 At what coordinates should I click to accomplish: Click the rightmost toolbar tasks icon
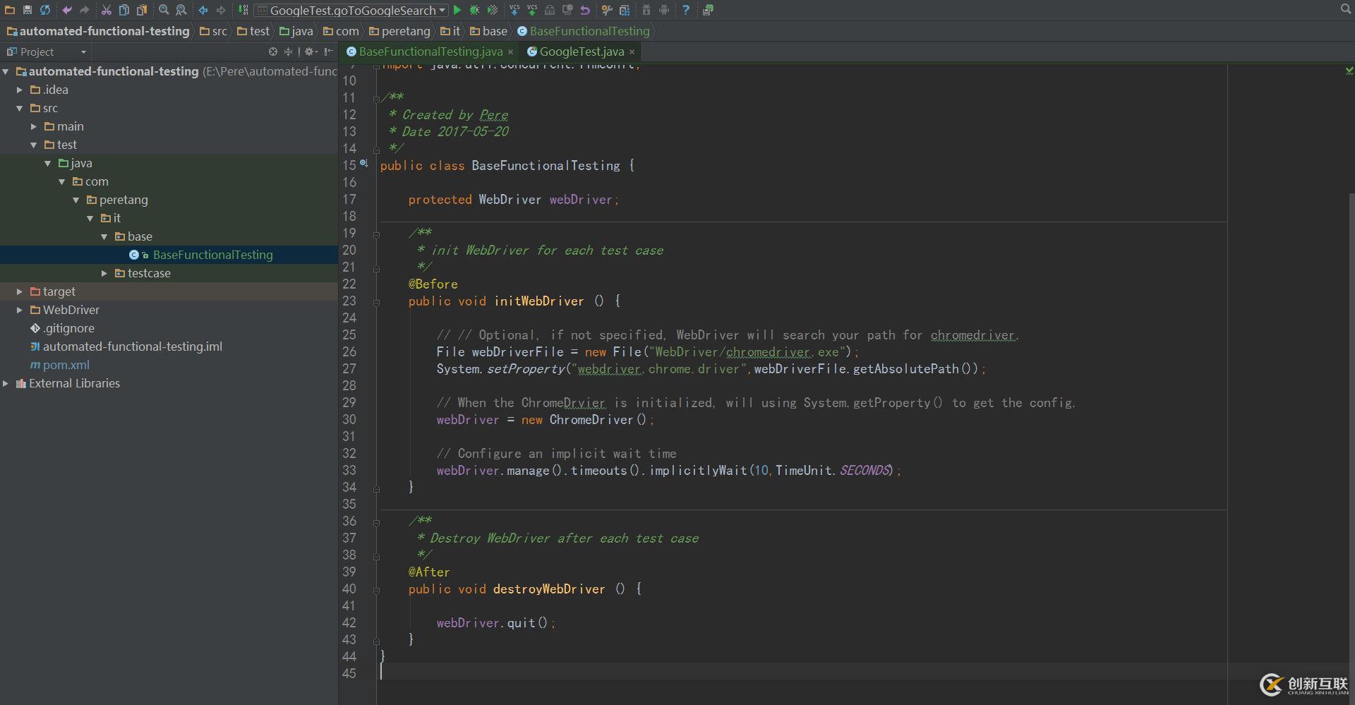708,10
